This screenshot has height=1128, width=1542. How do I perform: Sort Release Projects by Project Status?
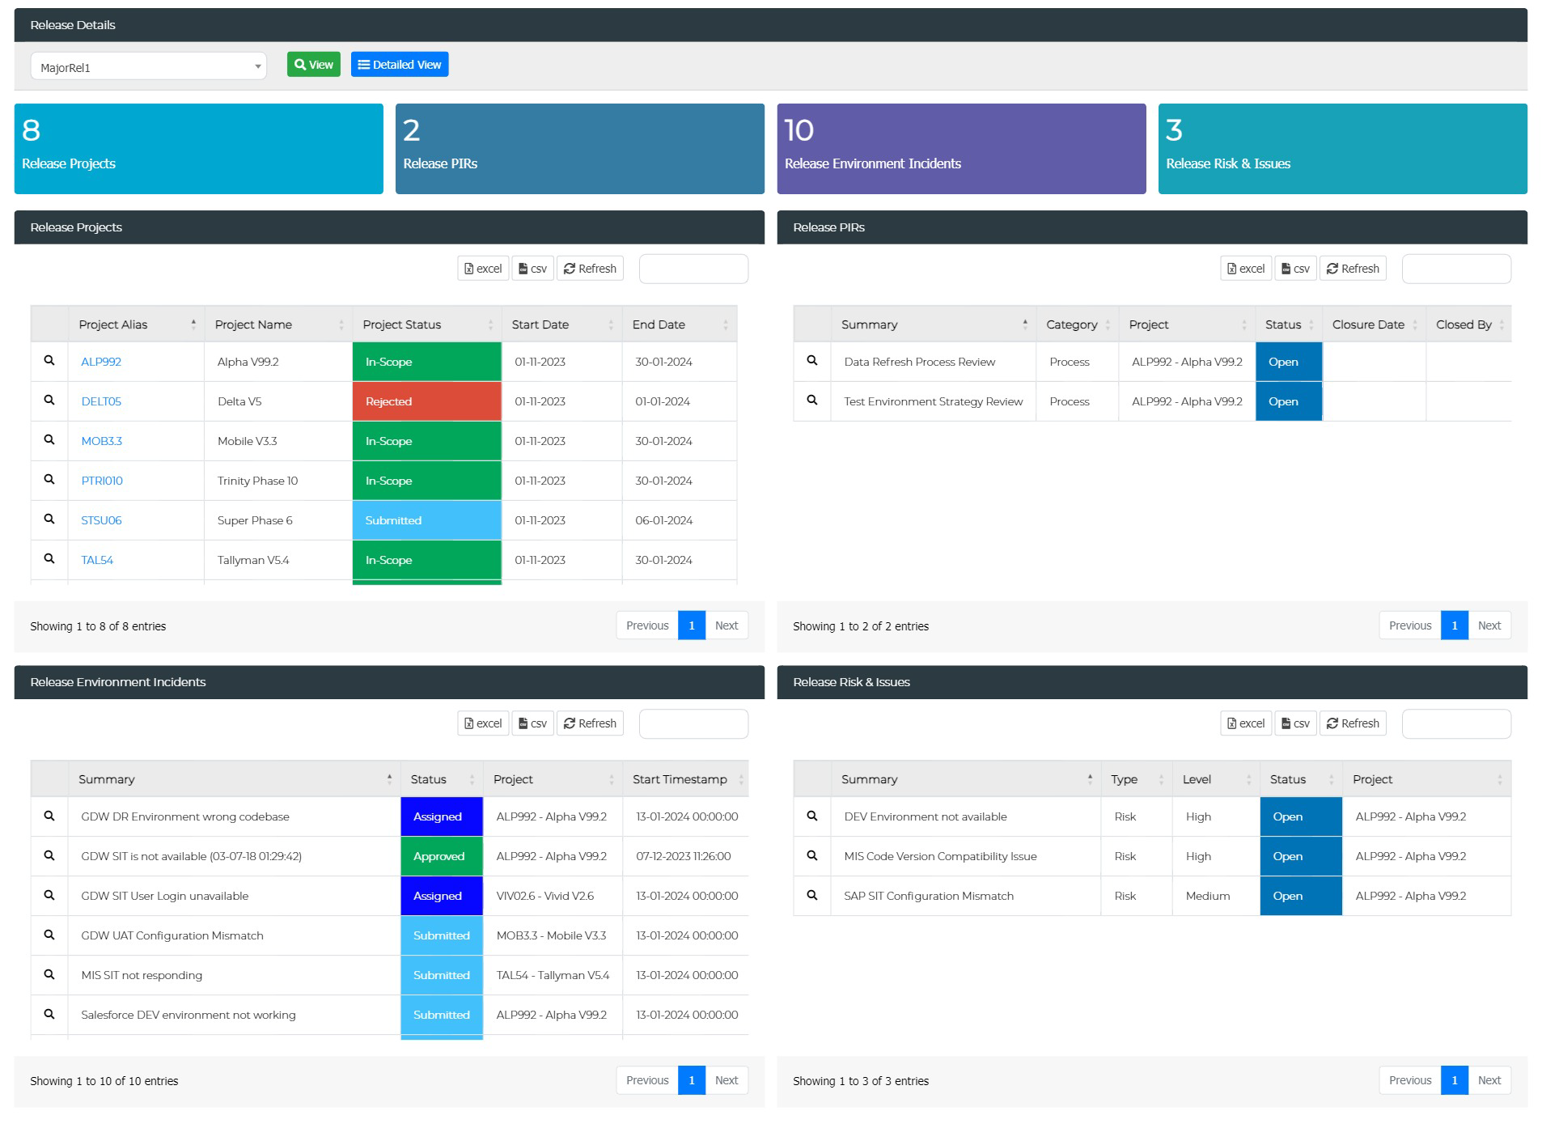[x=427, y=324]
